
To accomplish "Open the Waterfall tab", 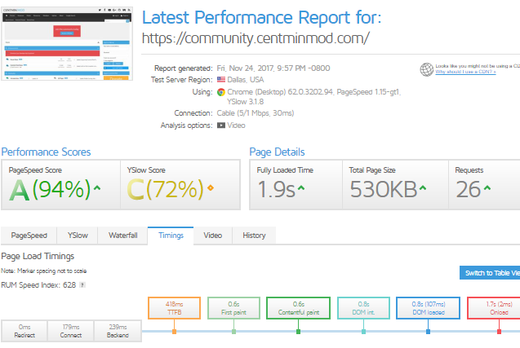I will point(122,236).
